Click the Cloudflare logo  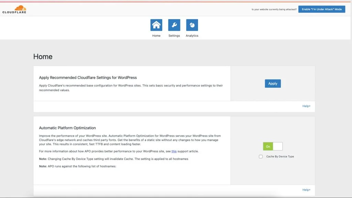(x=14, y=9)
